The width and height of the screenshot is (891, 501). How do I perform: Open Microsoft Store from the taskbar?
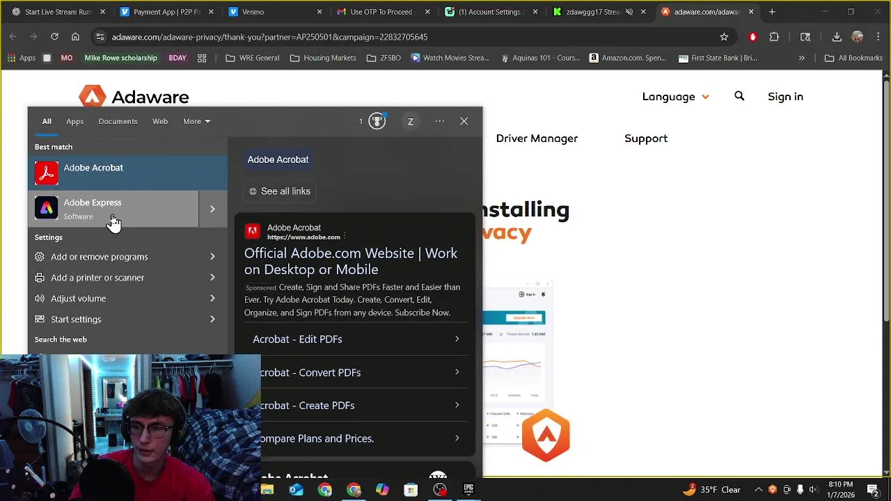(x=411, y=490)
